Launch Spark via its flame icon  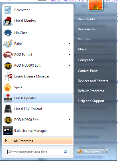tap(8, 87)
